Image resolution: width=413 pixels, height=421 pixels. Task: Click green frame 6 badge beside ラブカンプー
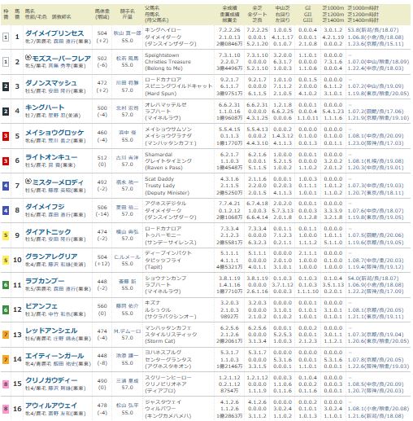point(6,285)
